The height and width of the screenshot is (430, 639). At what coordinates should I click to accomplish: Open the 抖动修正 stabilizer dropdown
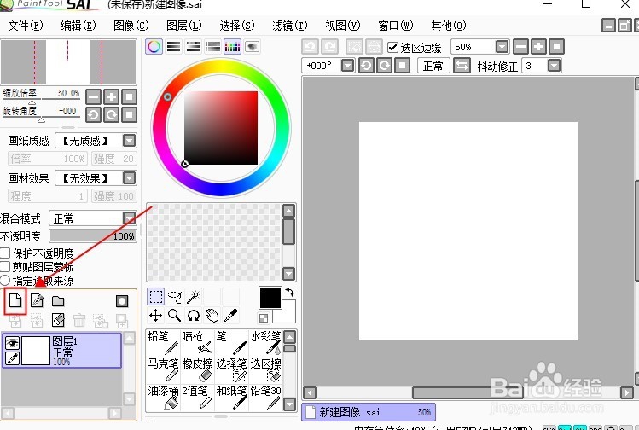(x=554, y=65)
